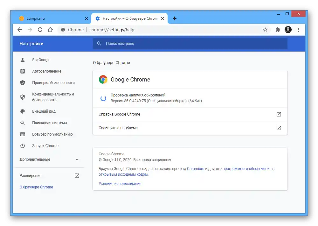Click the Chrome site info icon in address bar

click(x=63, y=30)
